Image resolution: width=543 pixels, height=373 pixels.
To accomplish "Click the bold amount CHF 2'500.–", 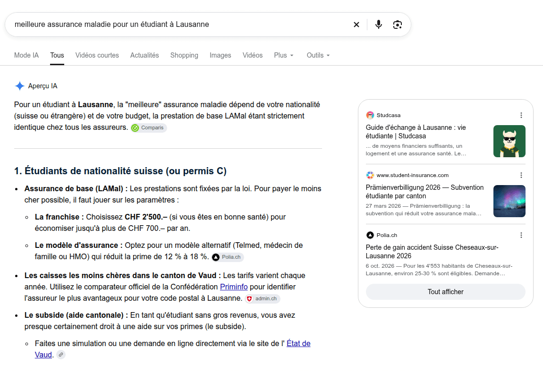I will 146,217.
